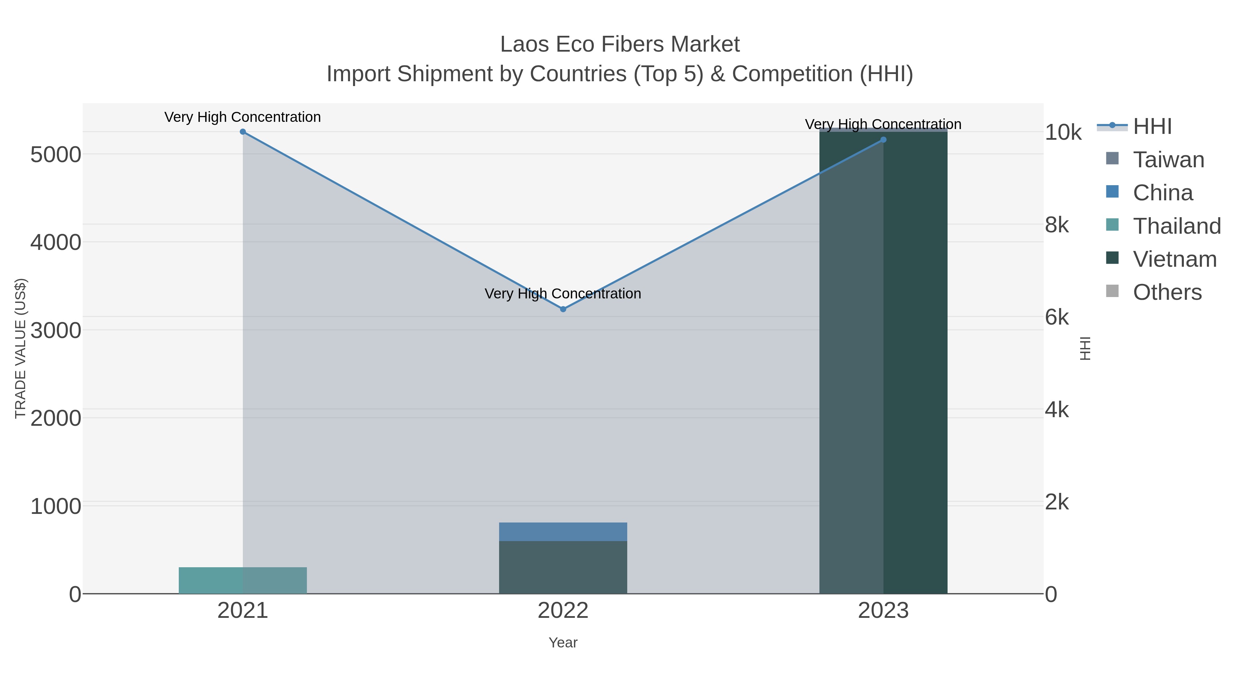Click the 1000 left axis tick label
The image size is (1240, 697).
click(x=56, y=507)
